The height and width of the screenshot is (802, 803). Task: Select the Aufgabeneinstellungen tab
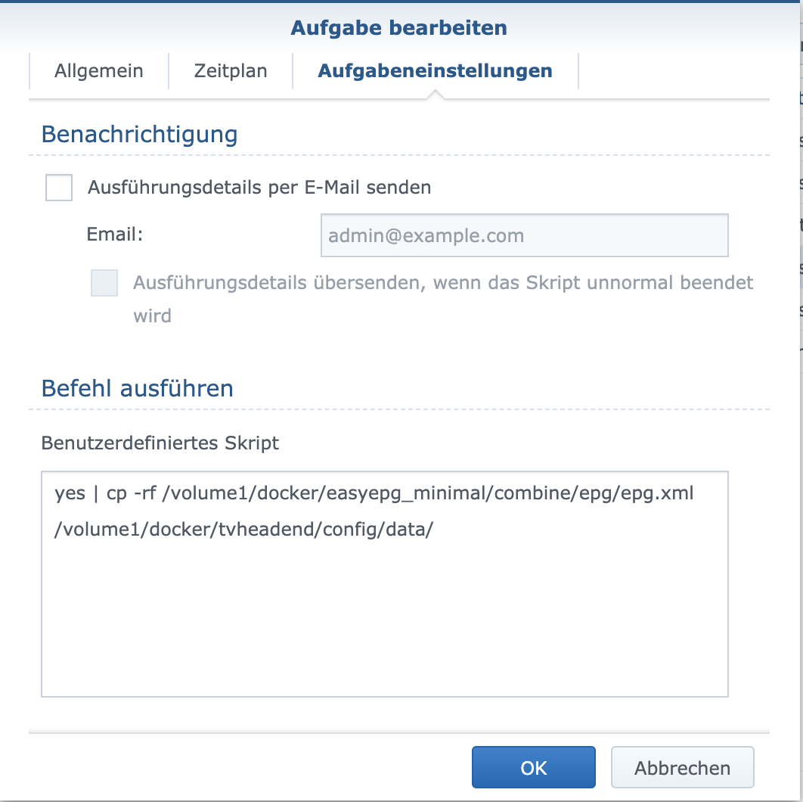tap(436, 70)
